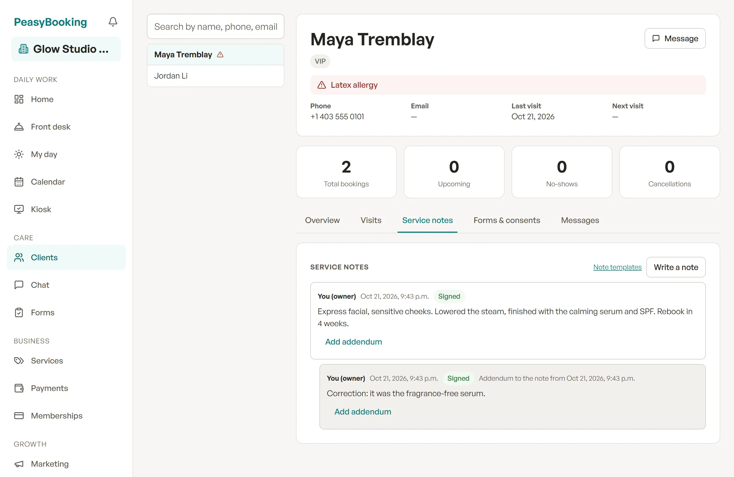The image size is (734, 477).
Task: Click the Last visit date Oct 21, 2026
Action: point(533,117)
